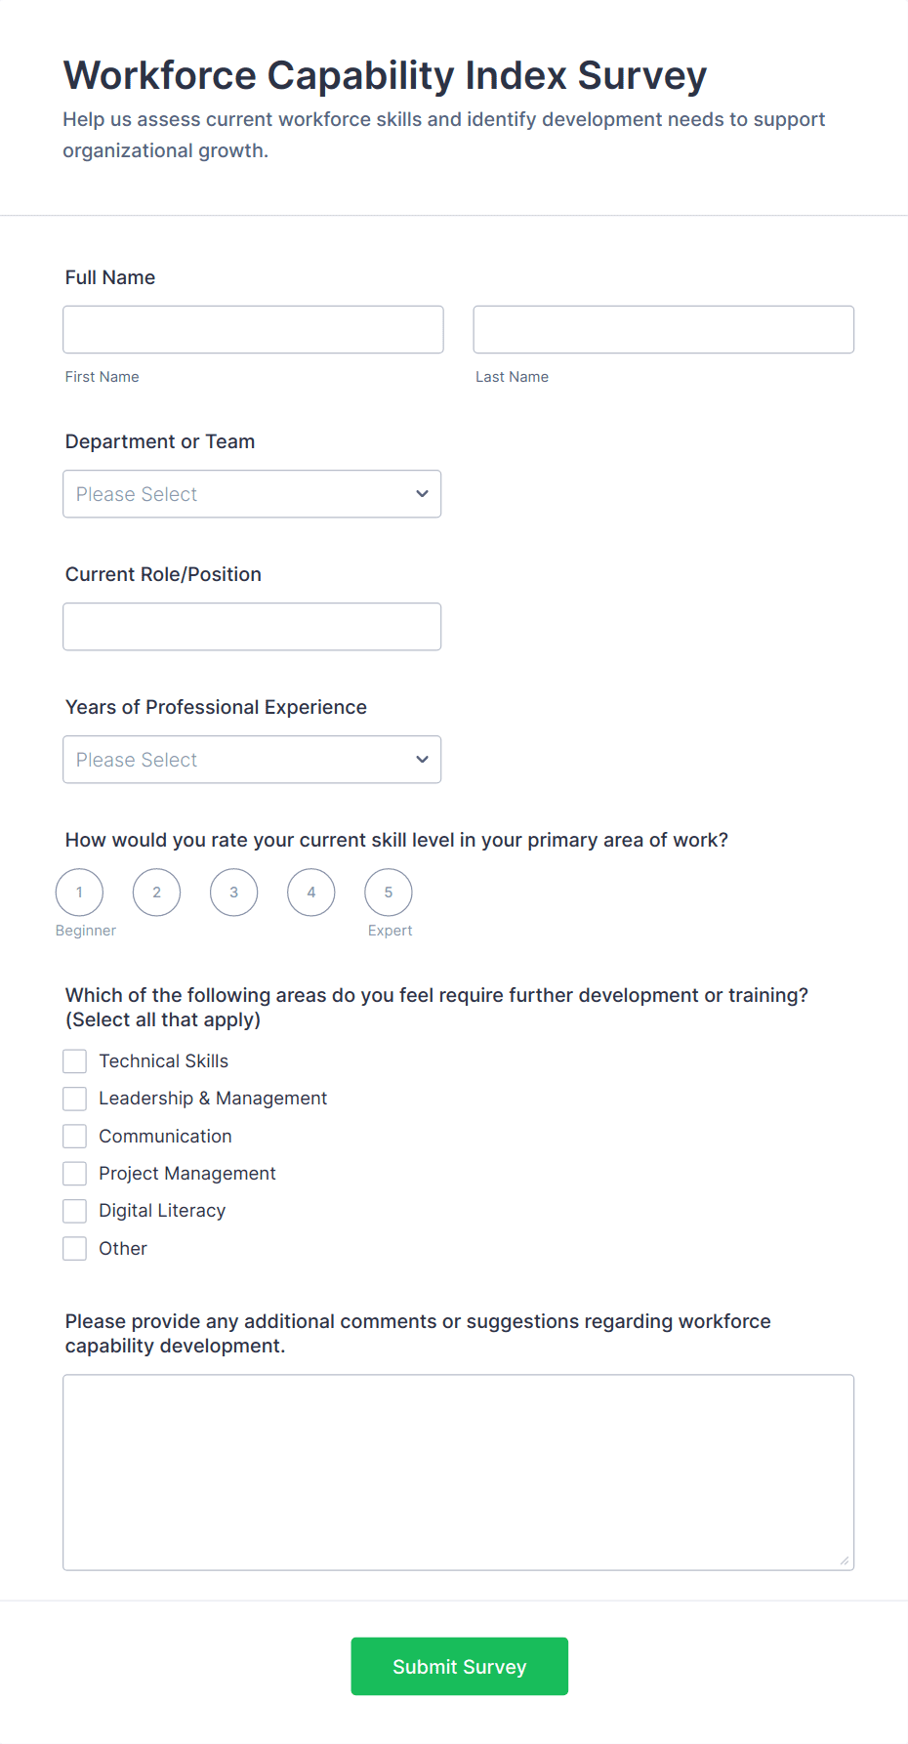Click inside the First Name field
The image size is (908, 1744).
point(252,329)
